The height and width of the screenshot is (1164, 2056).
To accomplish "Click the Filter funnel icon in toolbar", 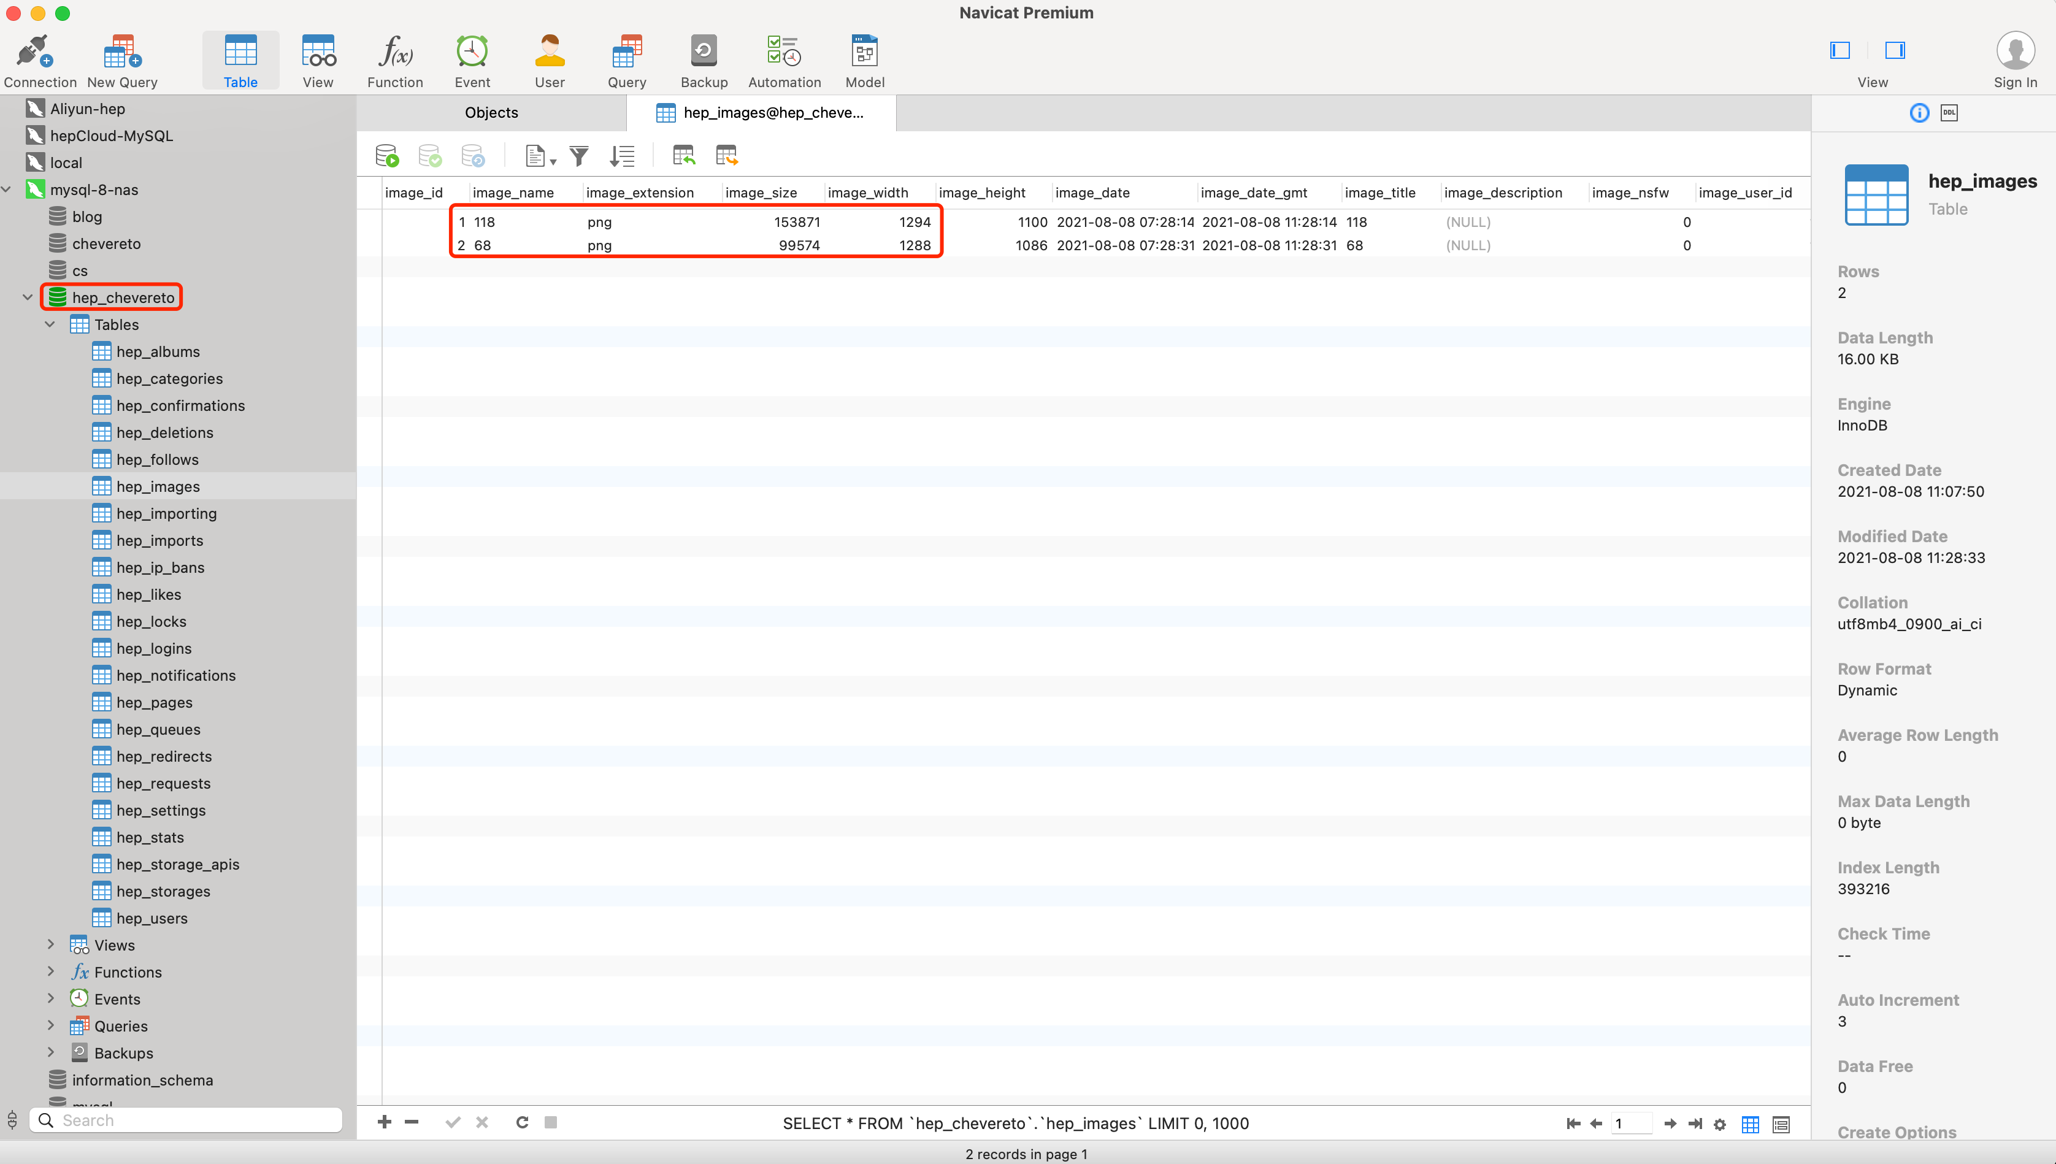I will [579, 156].
